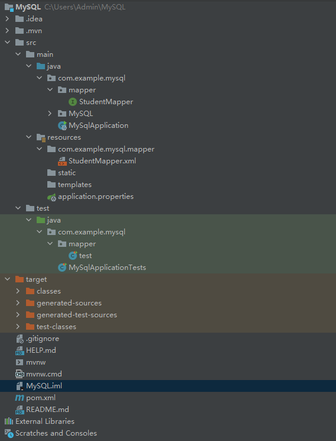This screenshot has height=441, width=336.
Task: Select the pom.xml file
Action: tap(41, 398)
